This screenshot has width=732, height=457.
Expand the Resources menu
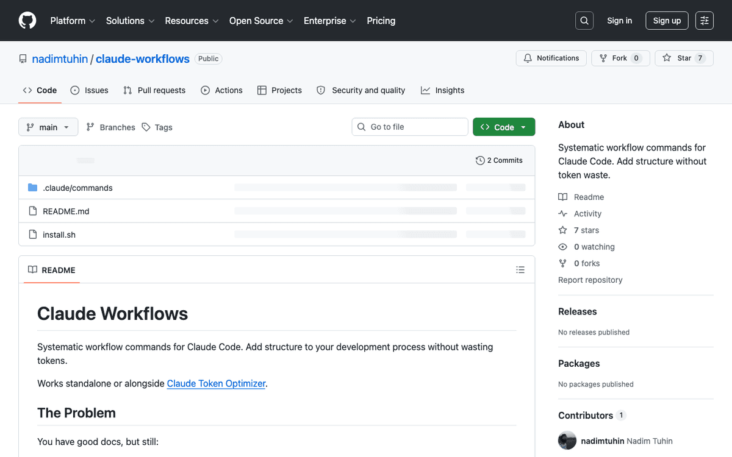192,21
